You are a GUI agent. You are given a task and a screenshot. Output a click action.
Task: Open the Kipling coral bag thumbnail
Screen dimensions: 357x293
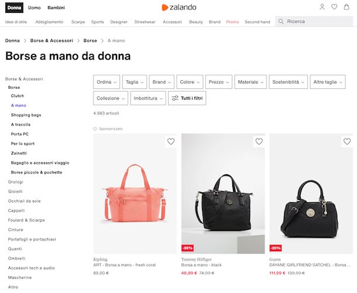point(135,194)
